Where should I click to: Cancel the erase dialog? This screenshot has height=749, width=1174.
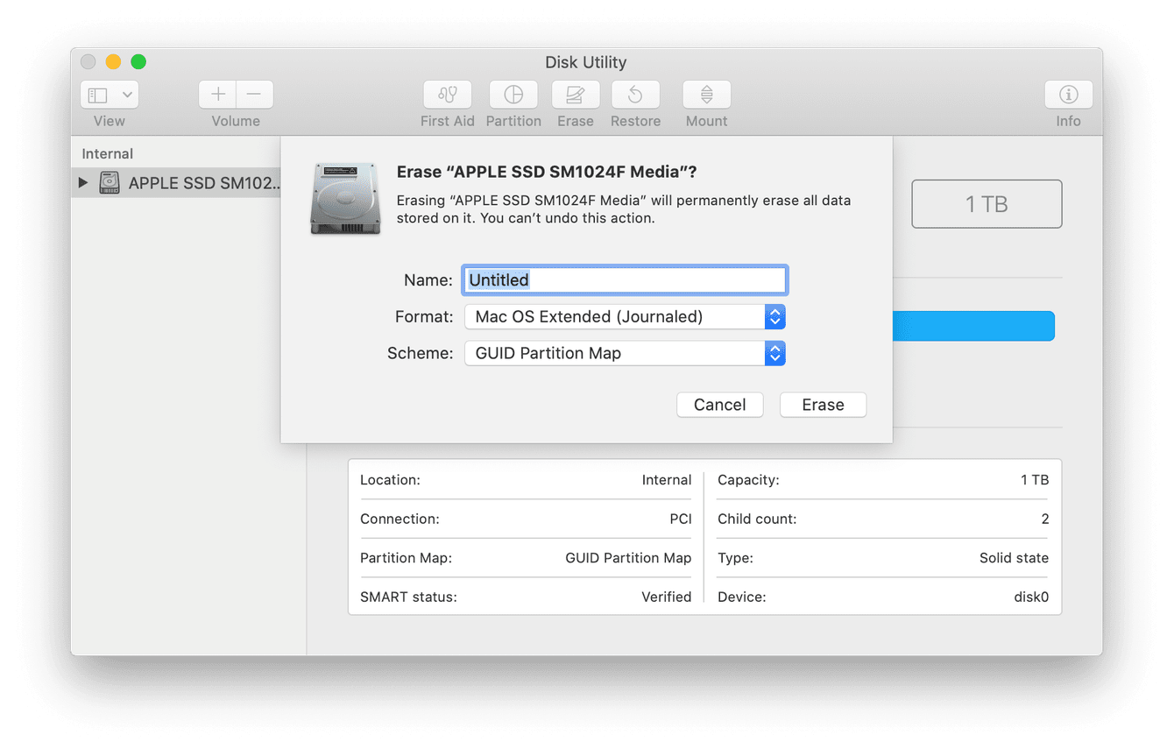click(x=719, y=405)
